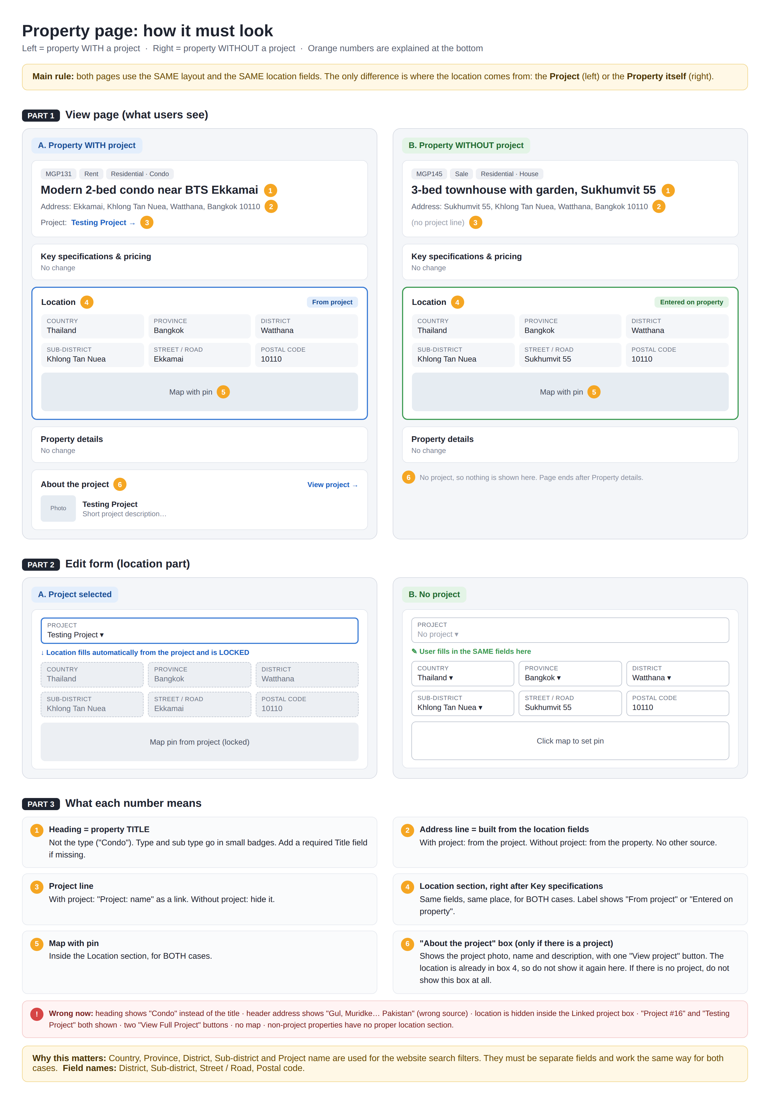This screenshot has height=1104, width=770.
Task: Click the MGP145 badge
Action: click(x=429, y=174)
